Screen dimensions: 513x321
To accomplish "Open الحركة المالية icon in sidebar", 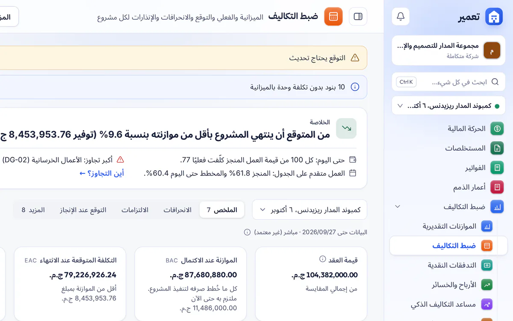I will [497, 128].
